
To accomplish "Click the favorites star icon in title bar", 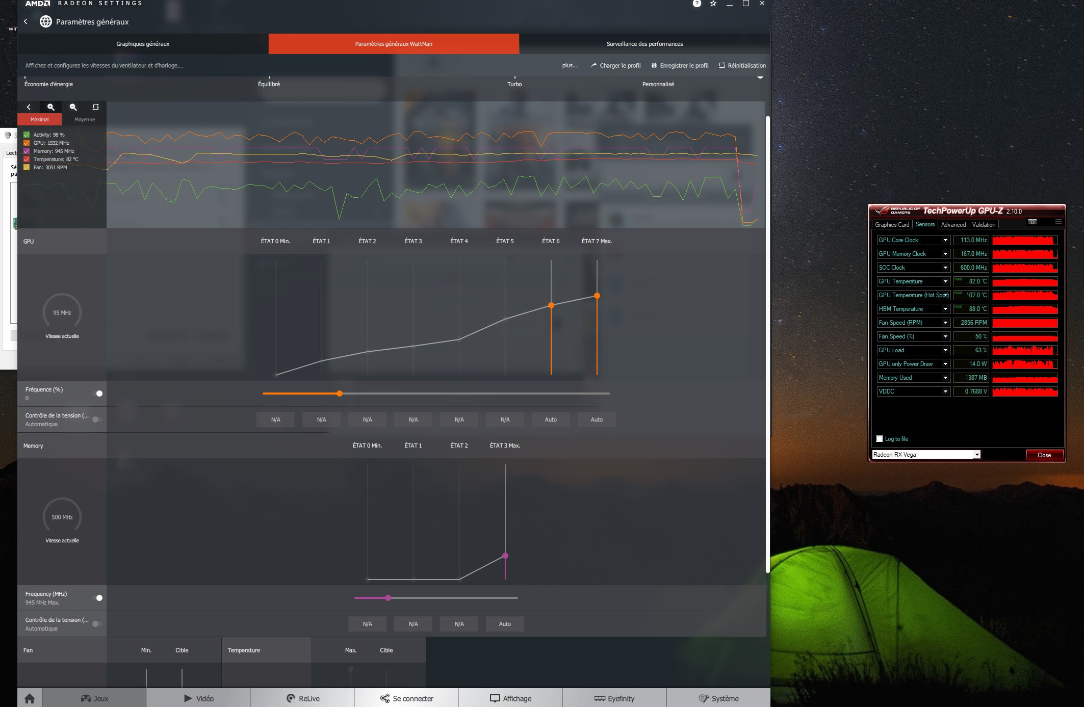I will click(713, 4).
